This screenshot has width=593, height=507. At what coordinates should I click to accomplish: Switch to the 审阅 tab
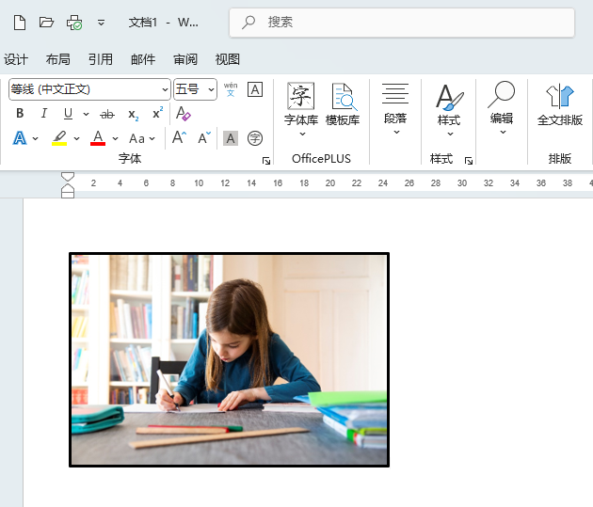(185, 59)
